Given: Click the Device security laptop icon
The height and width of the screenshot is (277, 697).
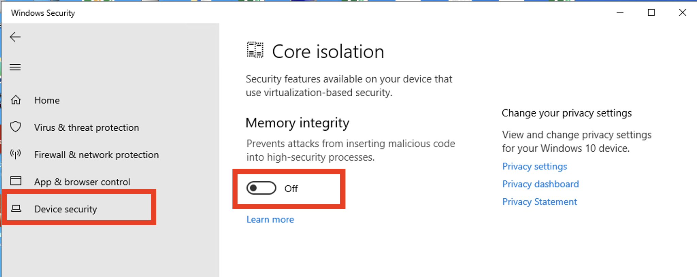Looking at the screenshot, I should click(16, 208).
